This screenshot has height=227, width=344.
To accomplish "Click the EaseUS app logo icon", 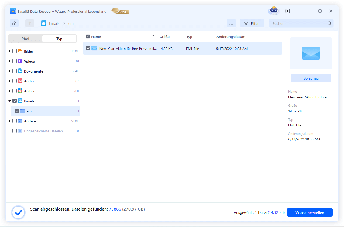I will [13, 11].
